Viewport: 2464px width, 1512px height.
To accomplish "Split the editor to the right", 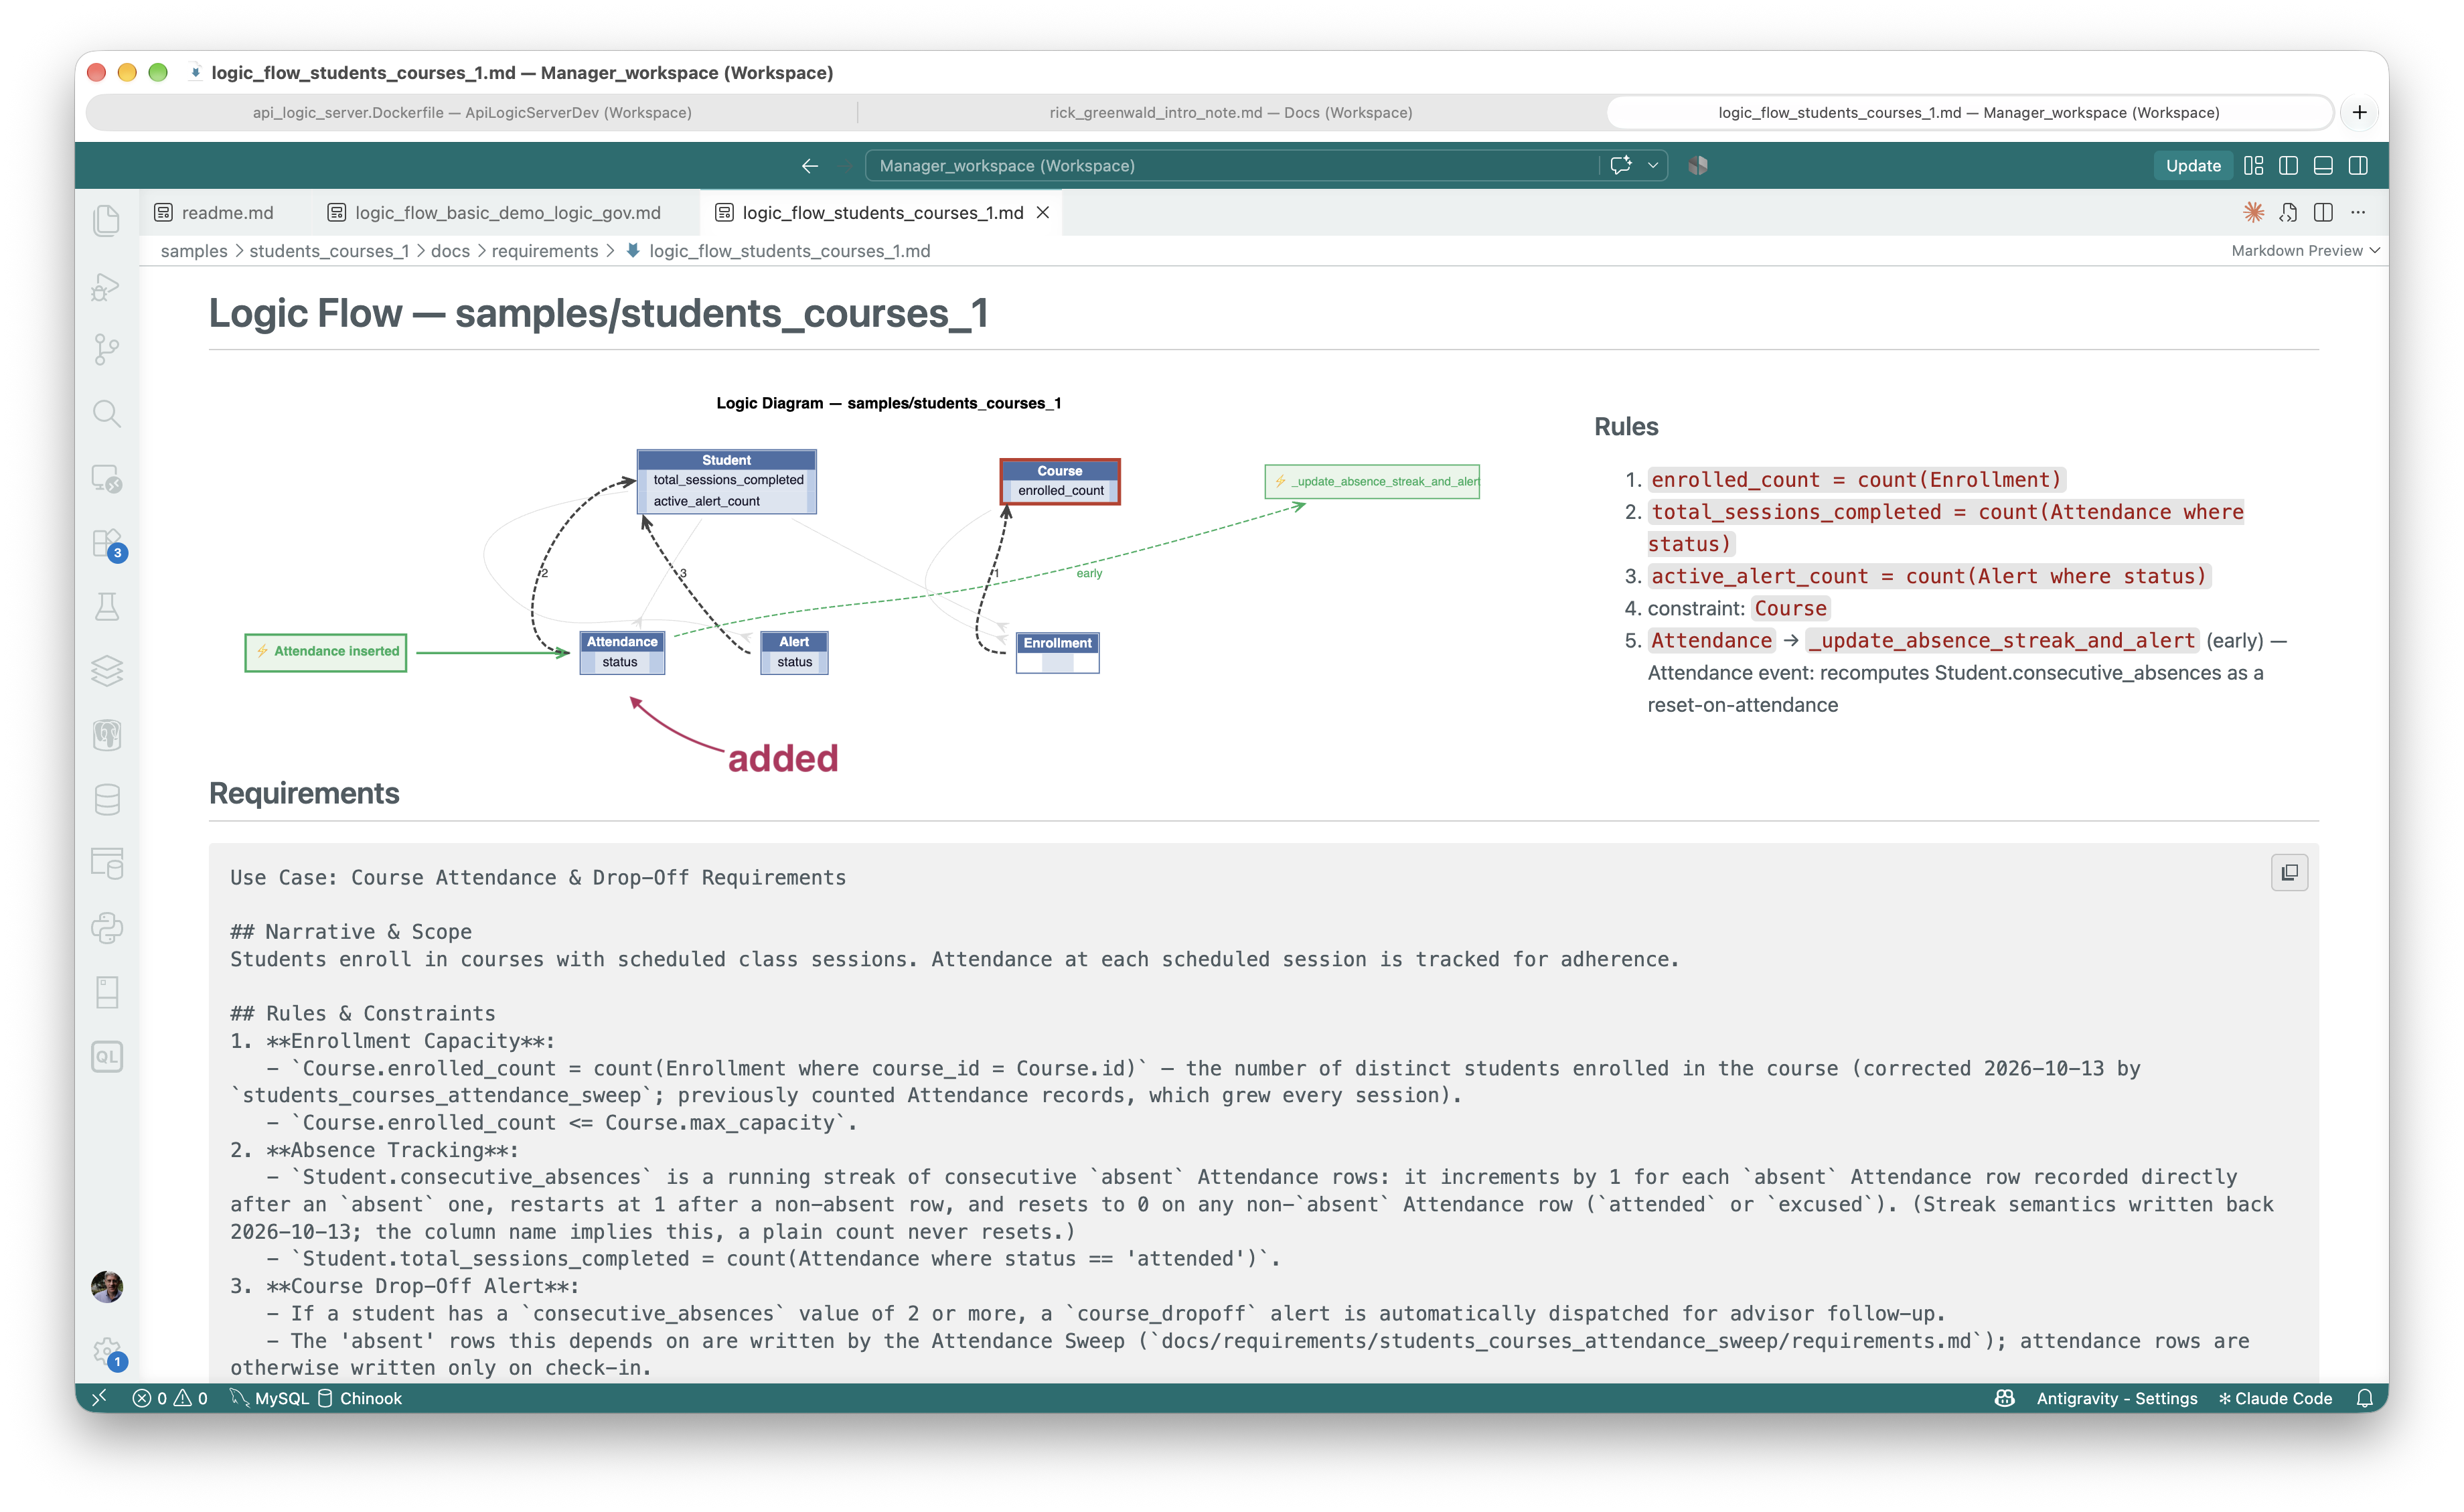I will (x=2323, y=212).
